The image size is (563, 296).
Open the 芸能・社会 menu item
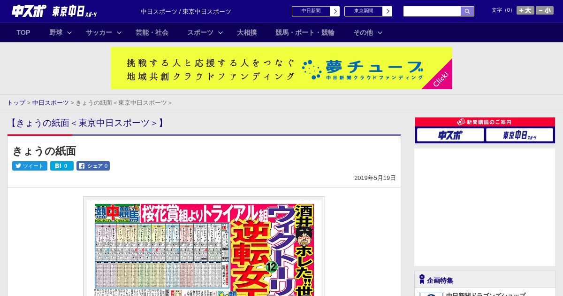(152, 32)
